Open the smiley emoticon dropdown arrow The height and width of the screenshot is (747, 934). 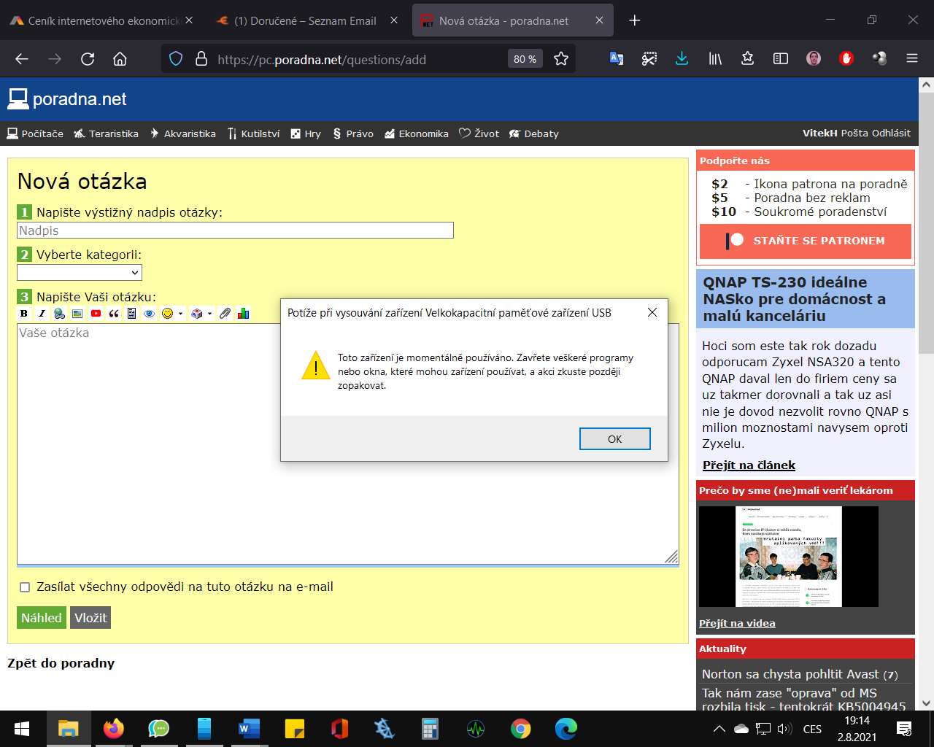point(180,314)
